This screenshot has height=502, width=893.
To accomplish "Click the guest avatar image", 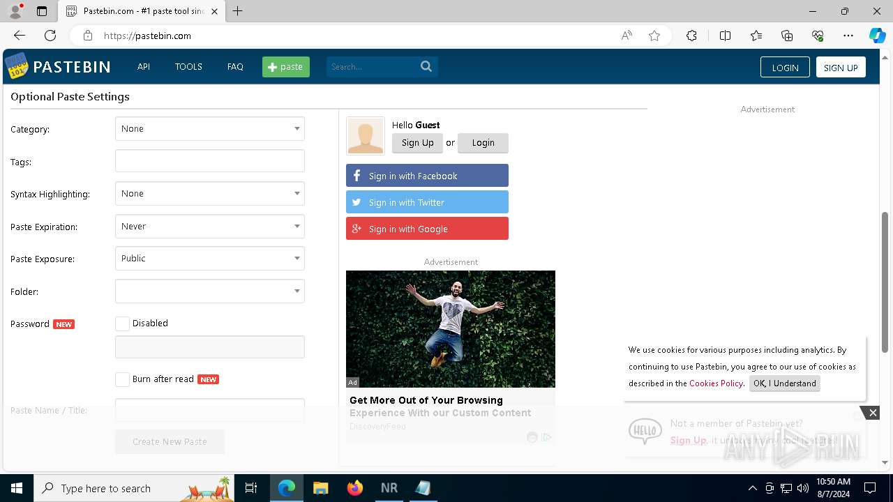I will pos(366,135).
